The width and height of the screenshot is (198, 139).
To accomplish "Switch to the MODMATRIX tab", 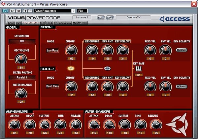I will click(80, 23).
